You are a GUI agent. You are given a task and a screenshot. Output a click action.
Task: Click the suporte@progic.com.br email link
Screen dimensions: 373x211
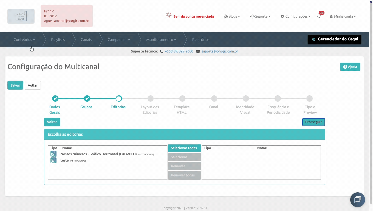coord(219,51)
